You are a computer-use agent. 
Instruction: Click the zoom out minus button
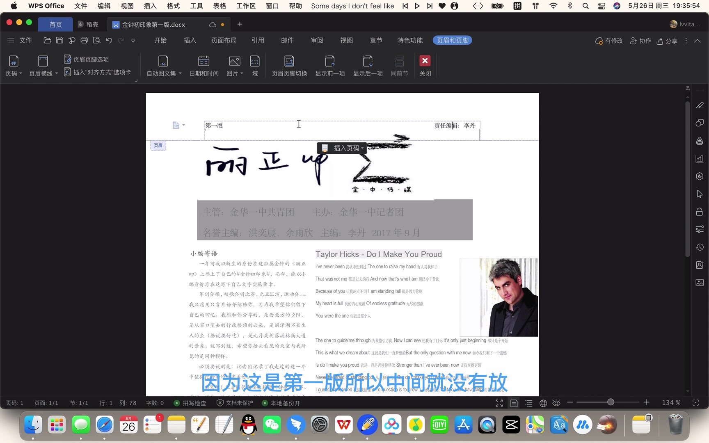click(x=570, y=402)
